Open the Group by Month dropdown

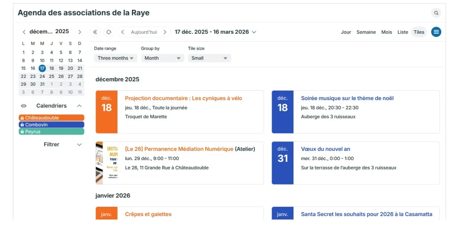162,58
